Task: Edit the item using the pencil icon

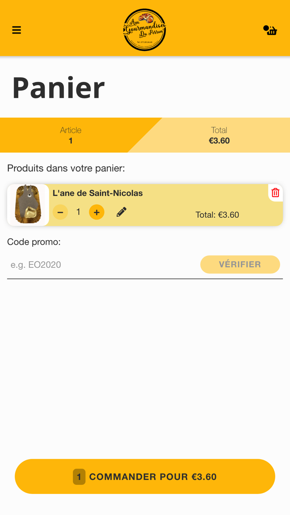Action: pyautogui.click(x=121, y=212)
